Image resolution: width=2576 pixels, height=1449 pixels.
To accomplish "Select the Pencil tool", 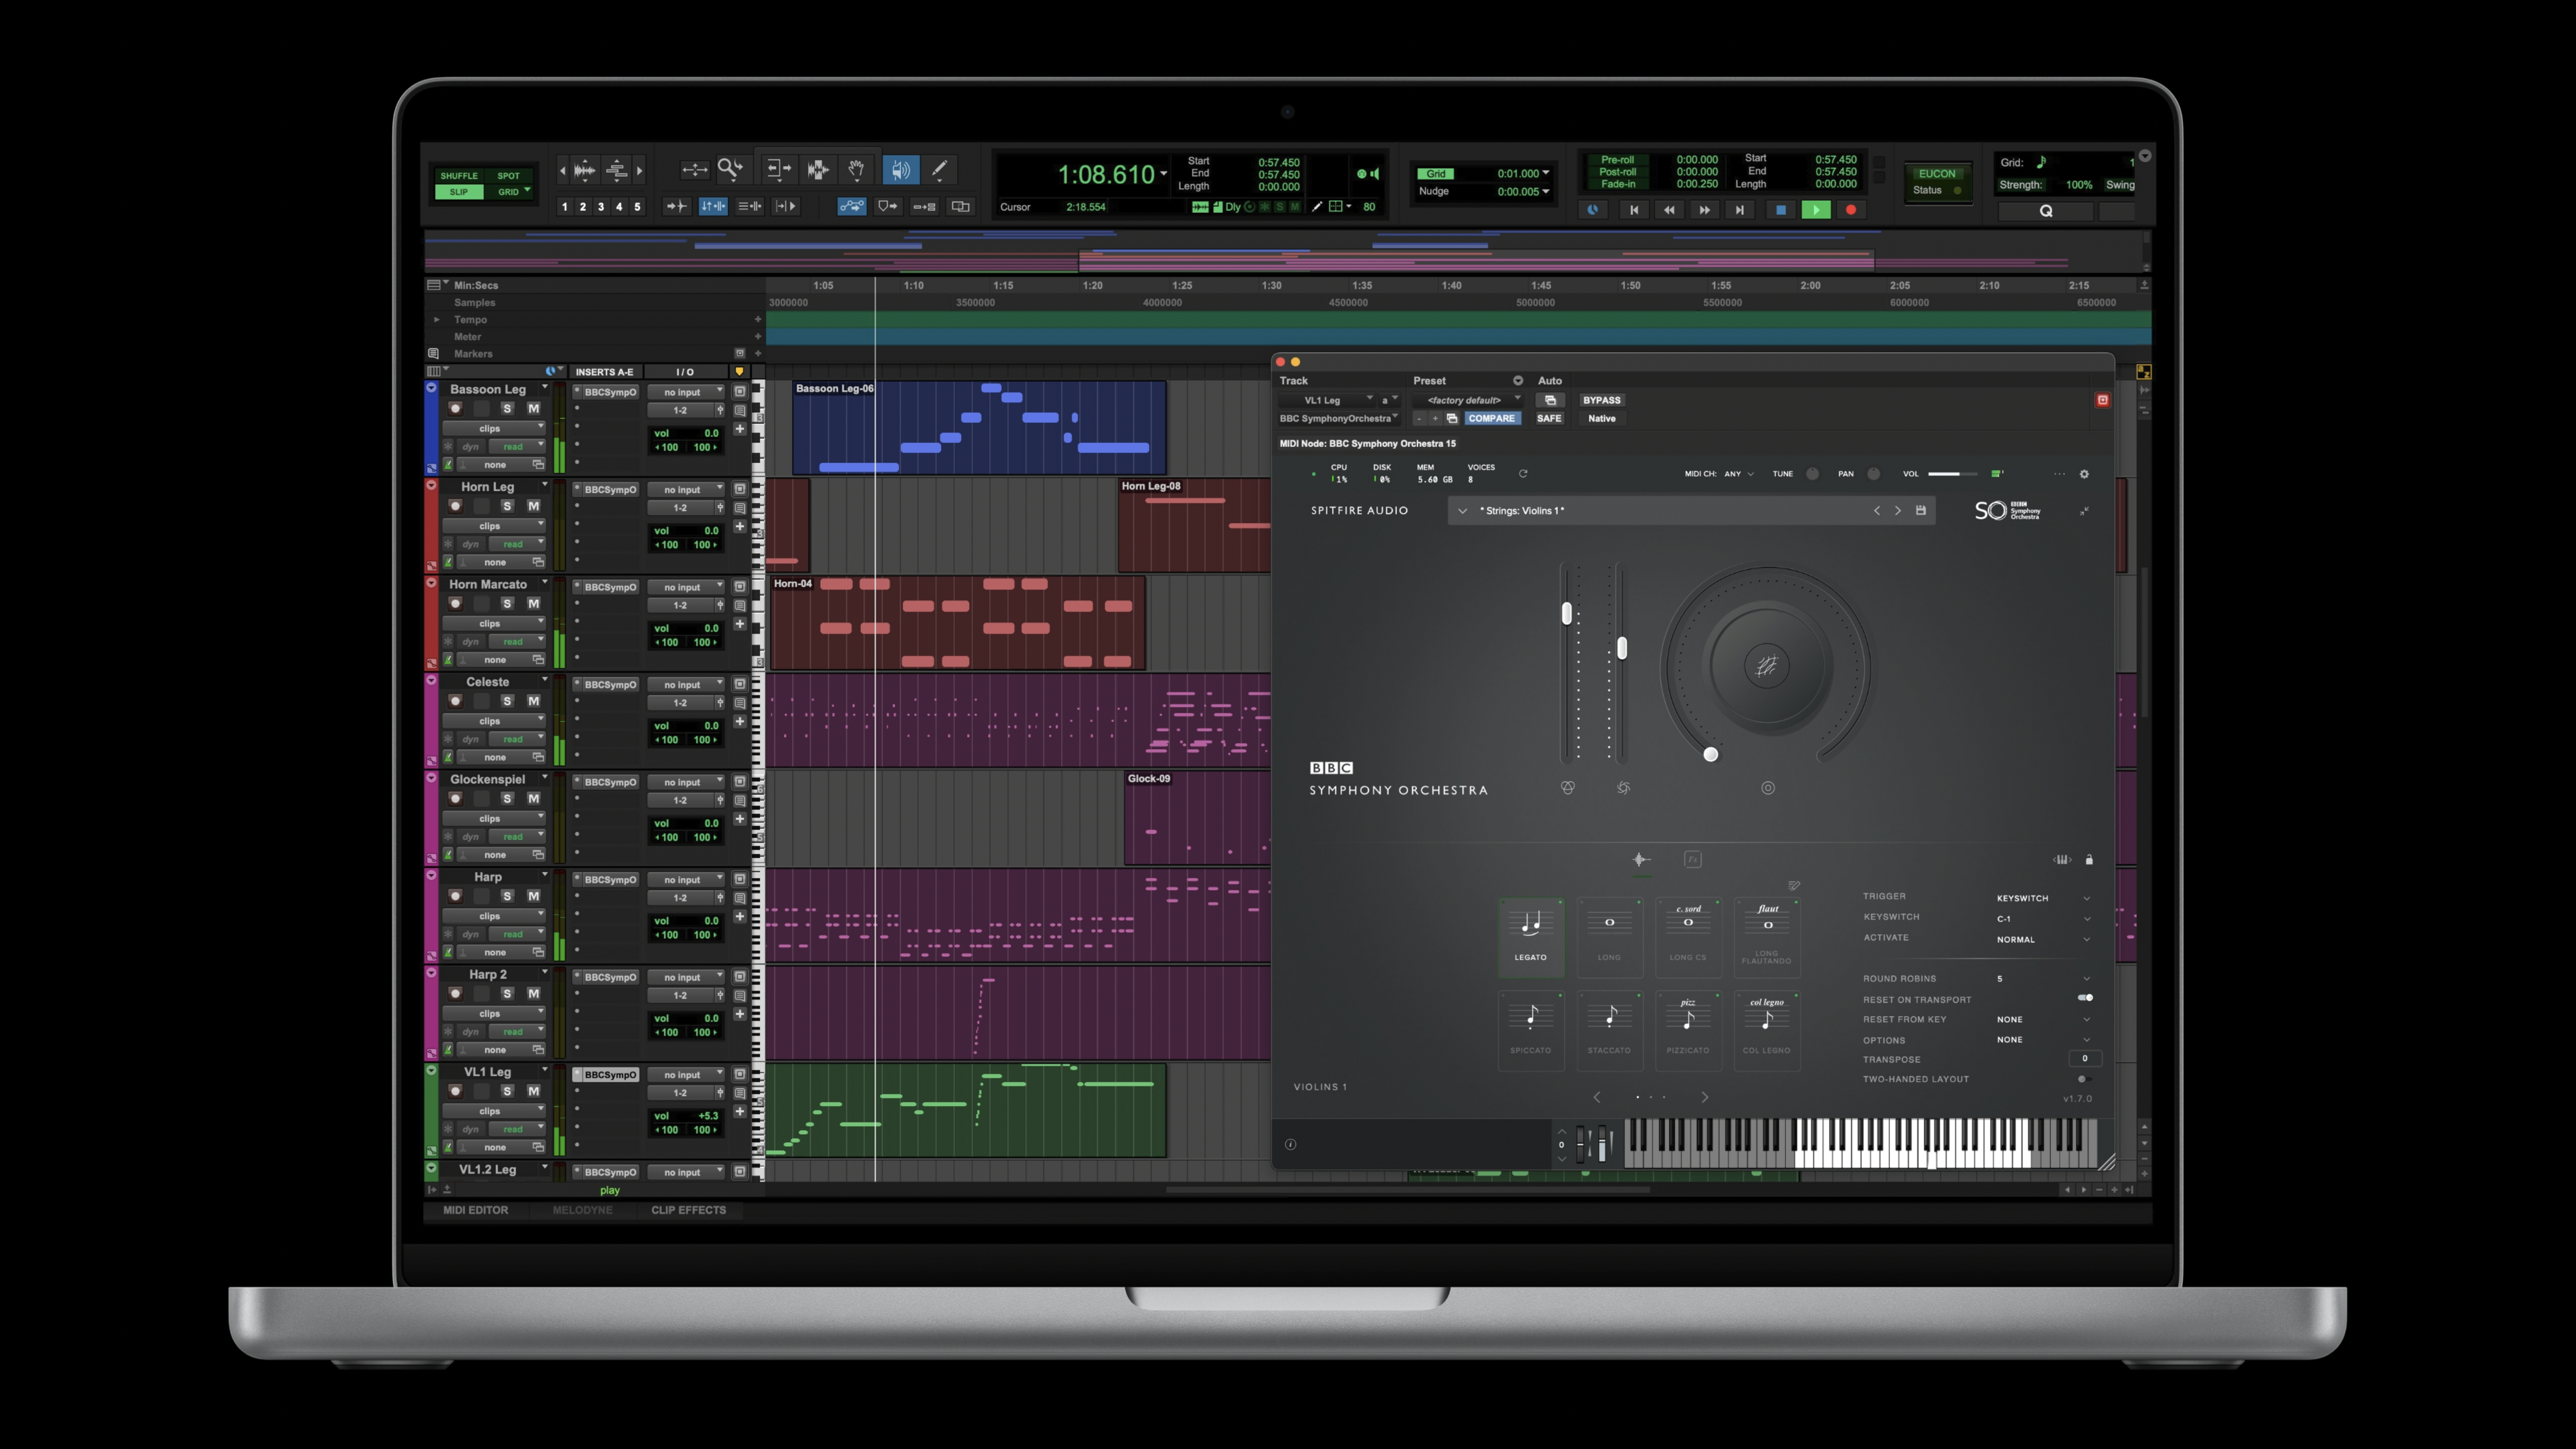I will click(x=938, y=169).
